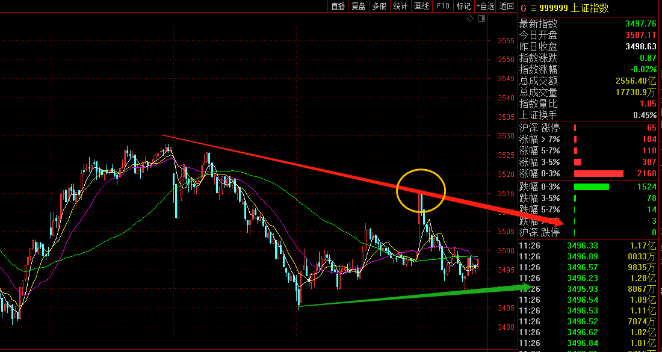
Task: Open the 直播 live broadcast tab
Action: (x=338, y=6)
